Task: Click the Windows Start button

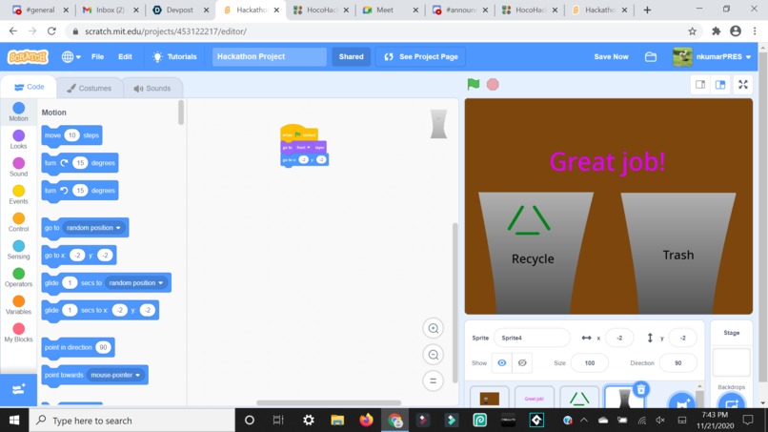Action: pyautogui.click(x=14, y=421)
